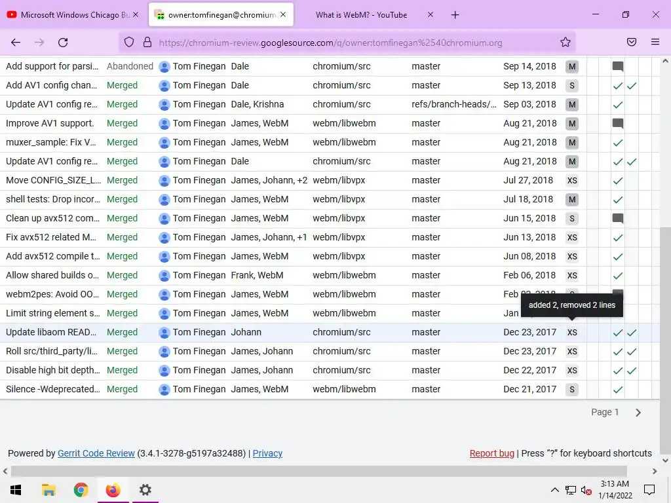Open the Gerrit Code Review link
The image size is (671, 503).
pyautogui.click(x=96, y=453)
